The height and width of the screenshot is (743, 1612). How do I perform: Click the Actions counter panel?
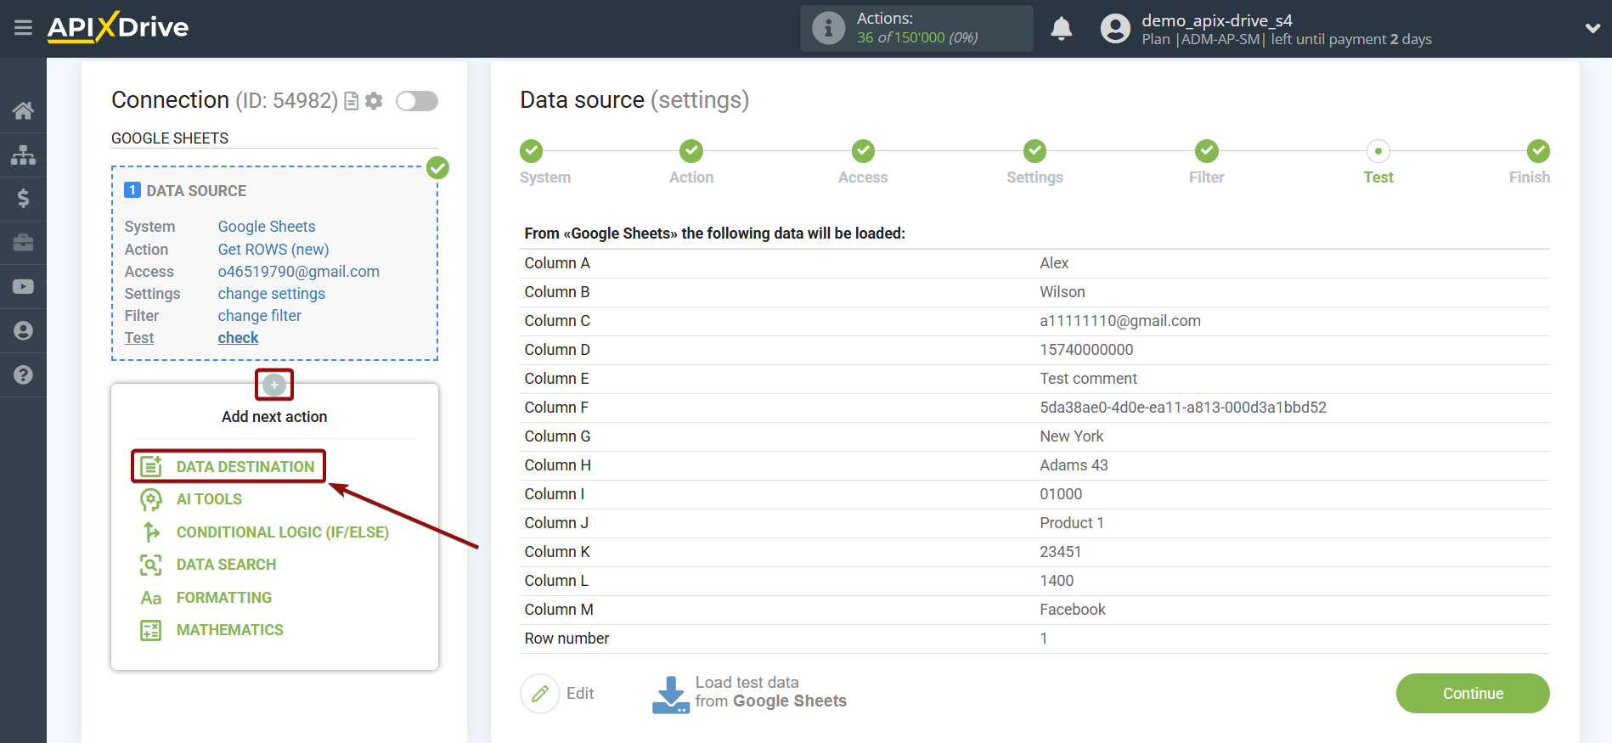pos(916,28)
